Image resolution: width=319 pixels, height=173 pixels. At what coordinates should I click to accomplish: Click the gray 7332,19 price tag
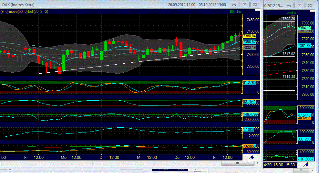(250, 48)
